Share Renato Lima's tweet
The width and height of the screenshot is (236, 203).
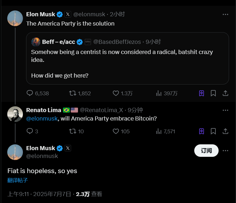tap(225, 131)
